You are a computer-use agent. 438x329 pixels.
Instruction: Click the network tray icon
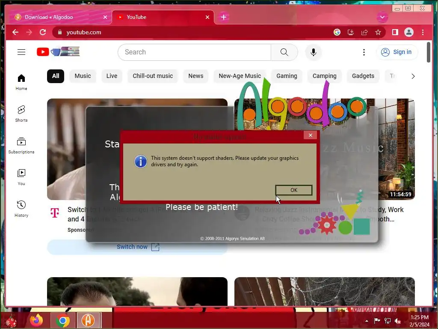point(388,321)
